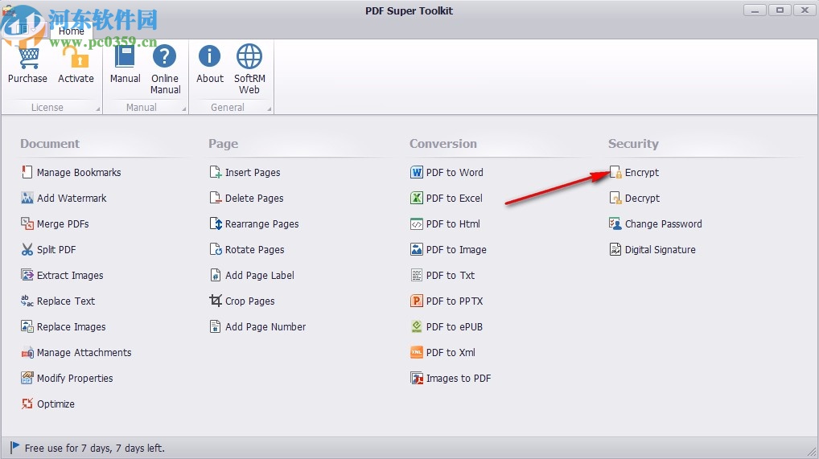Screen dimensions: 819x459
Task: Open the Change Password tool
Action: 656,223
